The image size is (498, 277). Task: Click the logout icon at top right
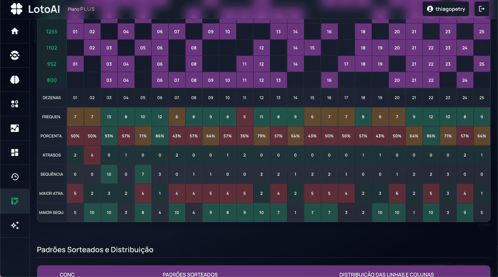(481, 9)
